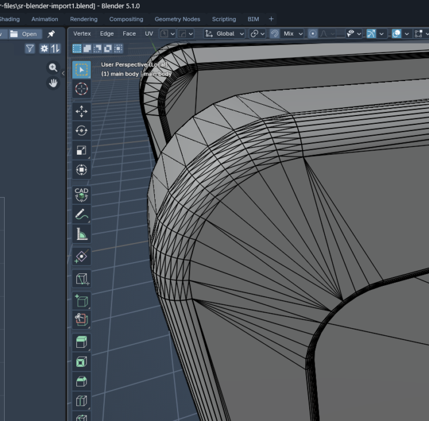Click the hand pan viewport gizmo
Screen dimensions: 429x421
[x=53, y=83]
